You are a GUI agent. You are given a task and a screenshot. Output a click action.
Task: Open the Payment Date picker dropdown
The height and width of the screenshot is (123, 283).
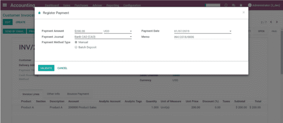pos(230,31)
